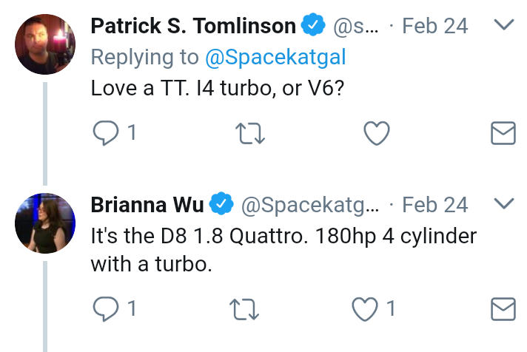Like Brianna Wu's D8 Quattro tweet
The height and width of the screenshot is (352, 527).
click(365, 309)
